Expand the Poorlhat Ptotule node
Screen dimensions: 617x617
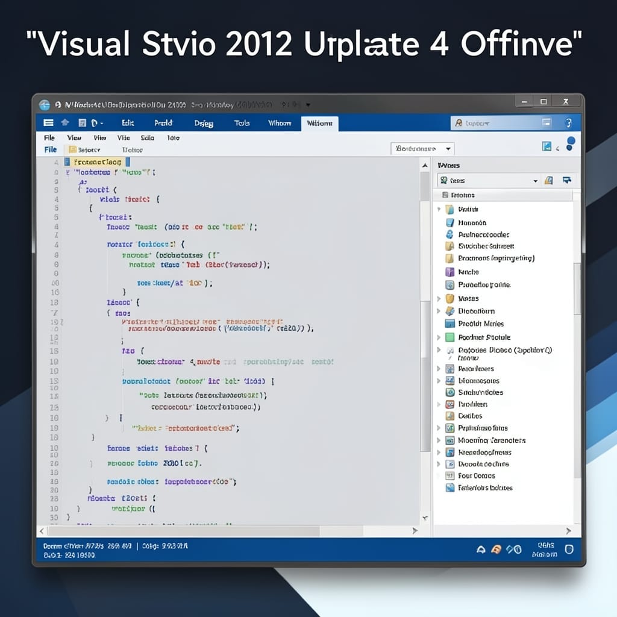pos(439,337)
